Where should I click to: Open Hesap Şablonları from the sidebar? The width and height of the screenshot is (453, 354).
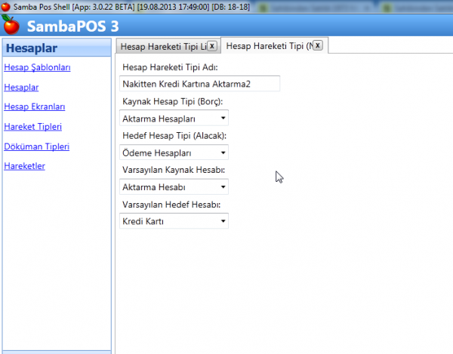[x=37, y=68]
